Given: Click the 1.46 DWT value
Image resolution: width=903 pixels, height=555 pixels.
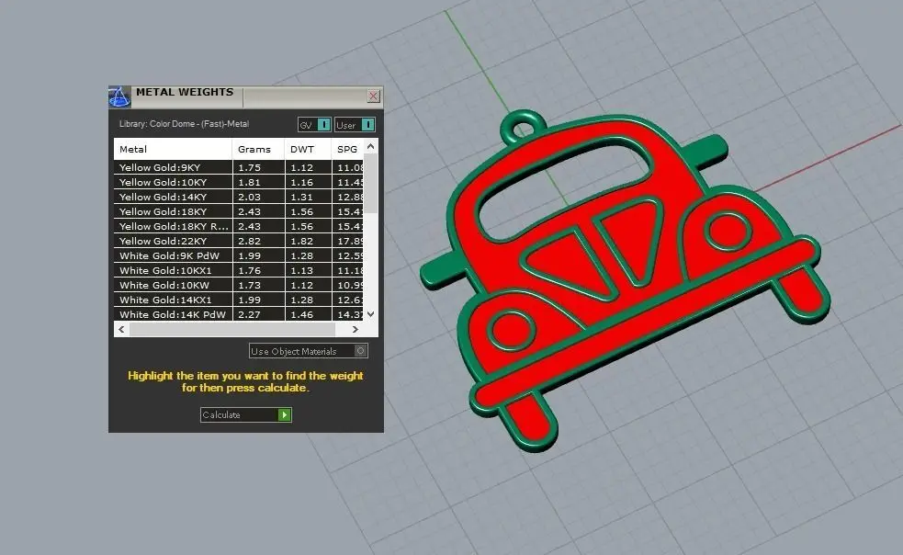Looking at the screenshot, I should tap(302, 314).
